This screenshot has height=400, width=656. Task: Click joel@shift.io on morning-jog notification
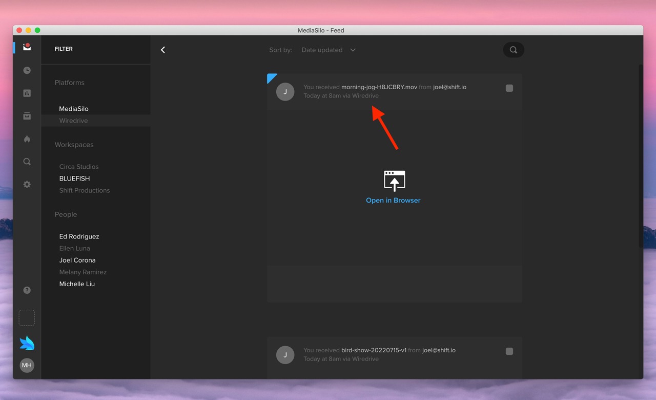coord(449,87)
